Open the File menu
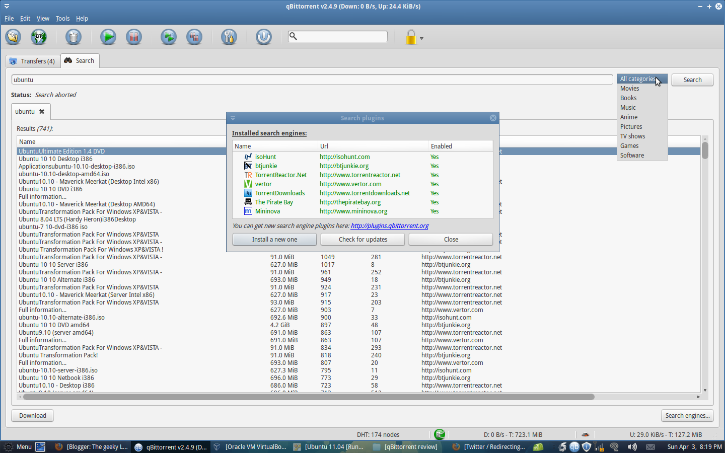Image resolution: width=725 pixels, height=453 pixels. (9, 19)
